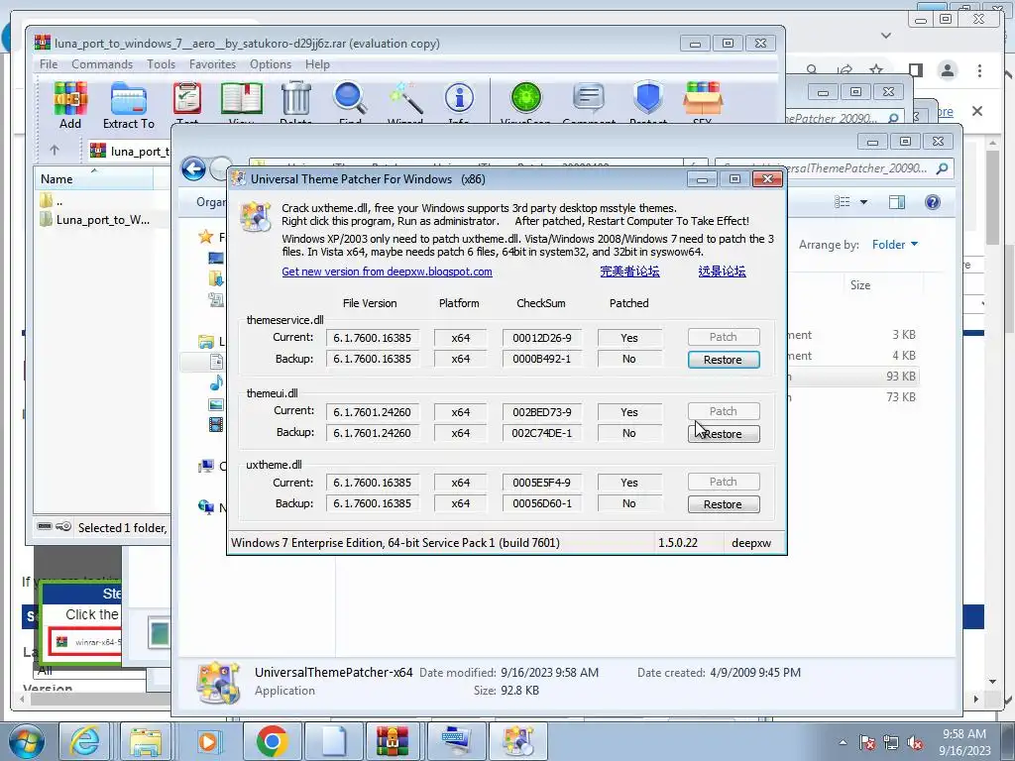Click the SFX icon in WinRAR toolbar
The width and height of the screenshot is (1015, 761).
pyautogui.click(x=703, y=102)
